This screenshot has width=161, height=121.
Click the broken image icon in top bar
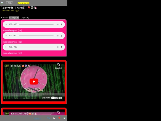[2, 3]
